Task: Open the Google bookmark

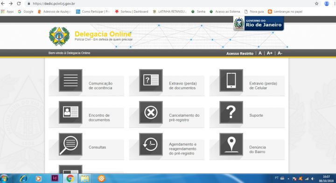Action: click(x=26, y=12)
